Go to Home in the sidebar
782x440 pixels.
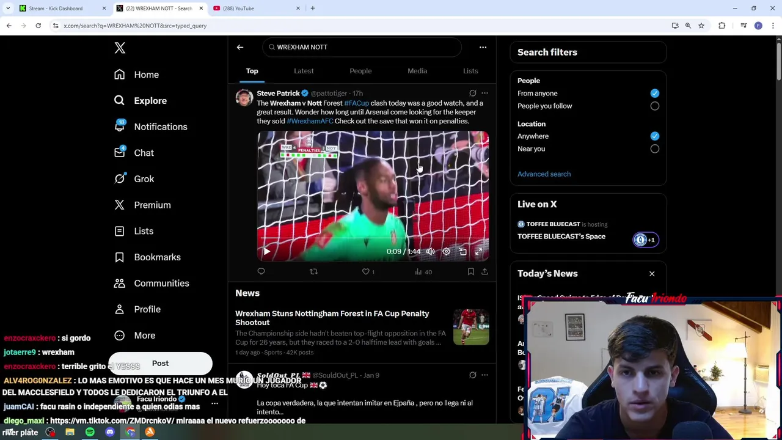coord(137,75)
